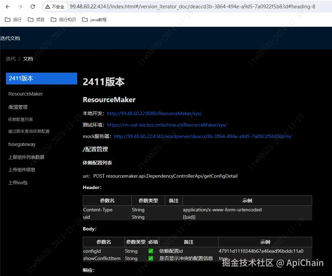Viewport: 332px width, 276px height.
Task: Click the configId parameter cell
Action: tap(92, 251)
